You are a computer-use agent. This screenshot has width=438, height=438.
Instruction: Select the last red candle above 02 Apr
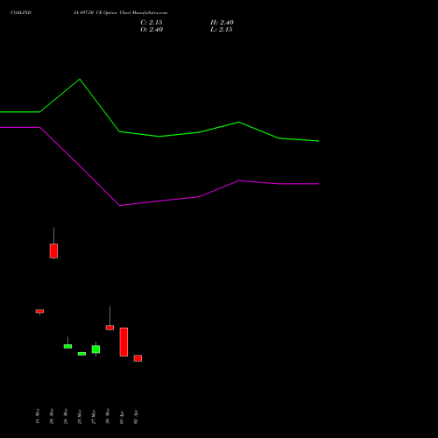138,358
